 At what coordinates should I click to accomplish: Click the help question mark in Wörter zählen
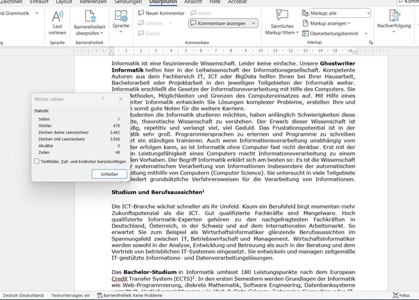[x=103, y=99]
